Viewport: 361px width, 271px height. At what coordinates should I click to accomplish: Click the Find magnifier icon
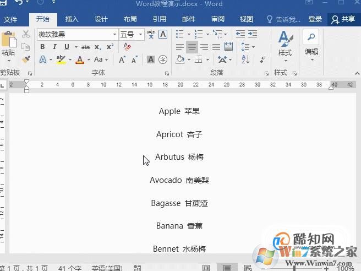[311, 37]
